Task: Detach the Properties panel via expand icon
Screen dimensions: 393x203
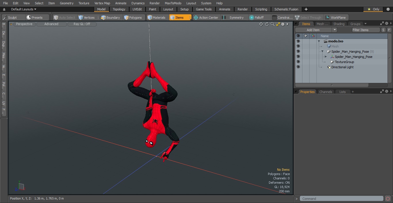Action: tap(382, 91)
